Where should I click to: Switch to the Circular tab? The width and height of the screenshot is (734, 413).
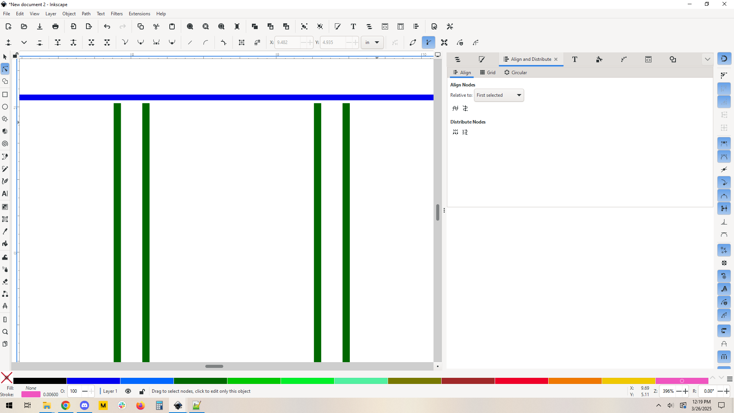515,73
